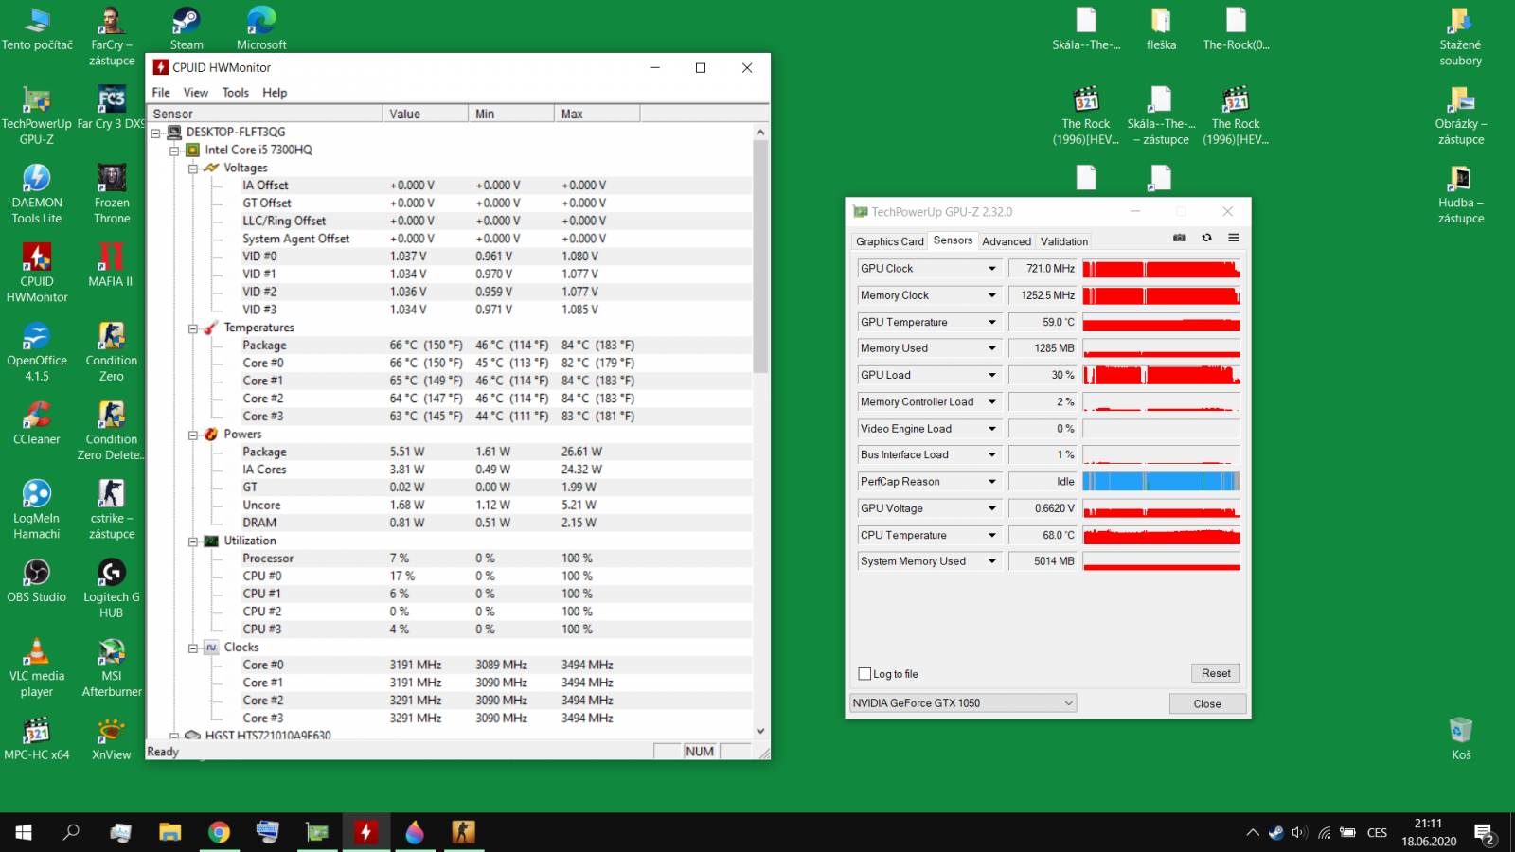This screenshot has width=1515, height=852.
Task: Open the MAFIA II desktop icon
Action: (112, 265)
